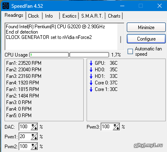Switch to the Clock tab
The height and width of the screenshot is (152, 167).
click(x=34, y=16)
